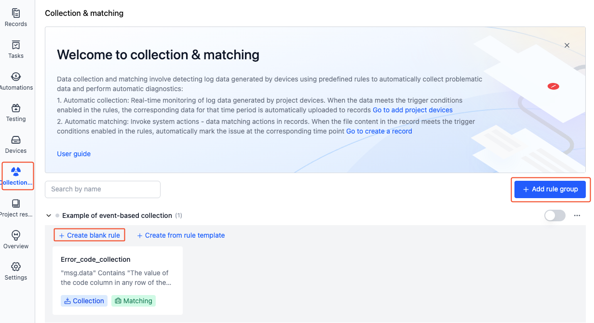Viewport: 594px width, 323px height.
Task: Follow the Go to add project devices link
Action: 413,110
